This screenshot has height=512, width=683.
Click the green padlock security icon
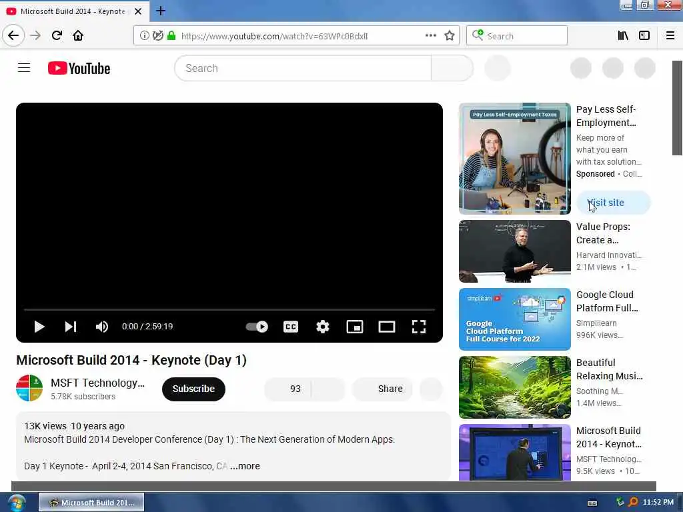coord(171,36)
